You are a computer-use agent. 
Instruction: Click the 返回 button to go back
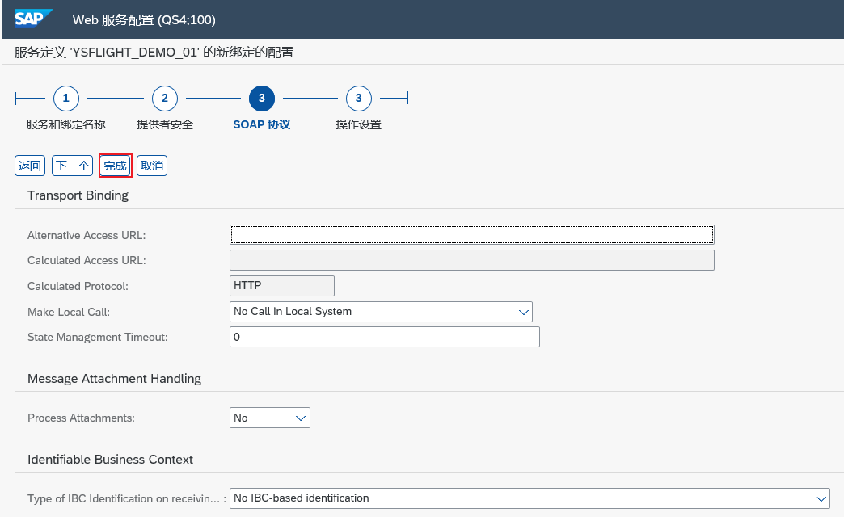pyautogui.click(x=29, y=165)
